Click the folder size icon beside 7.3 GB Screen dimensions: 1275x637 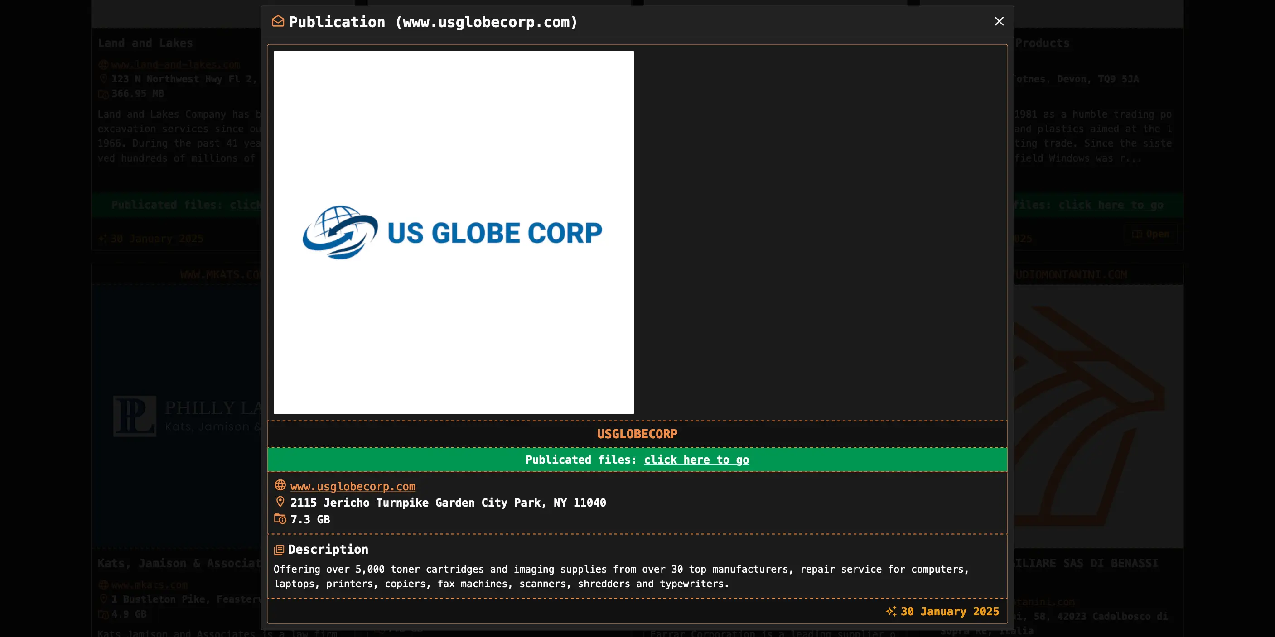pos(280,519)
